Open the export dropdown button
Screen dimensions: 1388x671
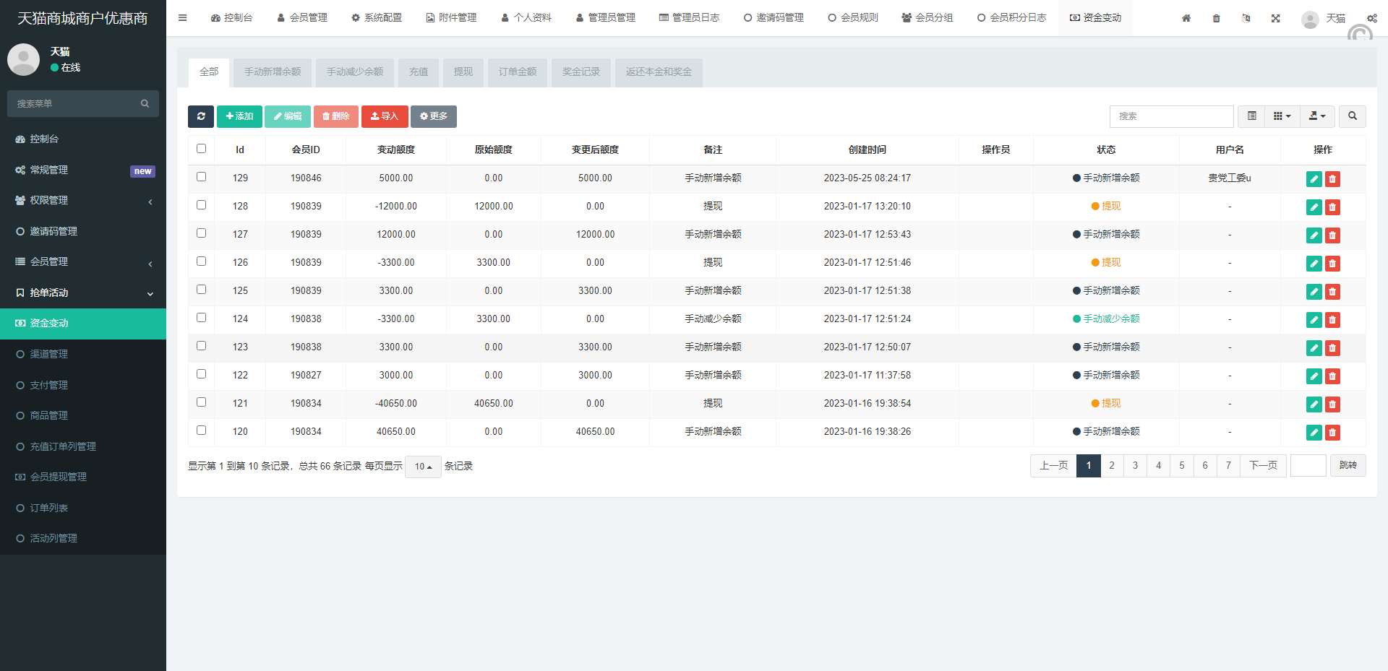1317,116
